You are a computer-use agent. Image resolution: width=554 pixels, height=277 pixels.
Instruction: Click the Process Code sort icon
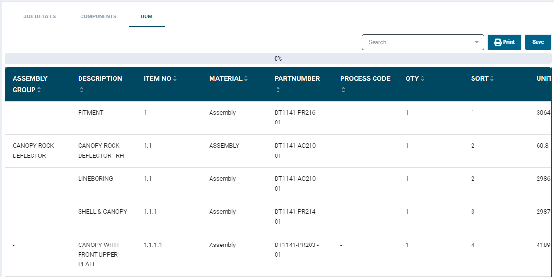coord(343,90)
